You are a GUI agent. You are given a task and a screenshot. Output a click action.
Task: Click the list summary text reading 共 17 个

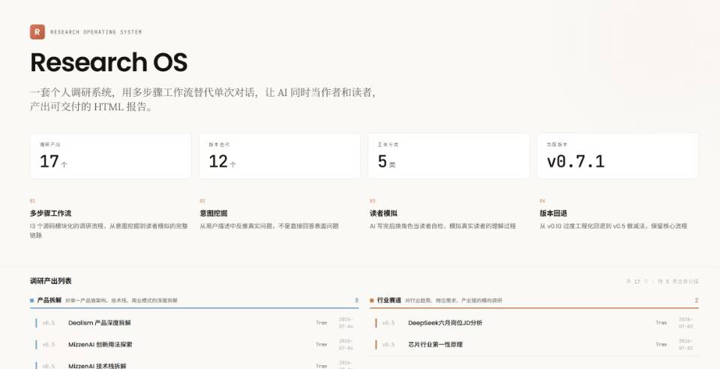[x=661, y=281]
